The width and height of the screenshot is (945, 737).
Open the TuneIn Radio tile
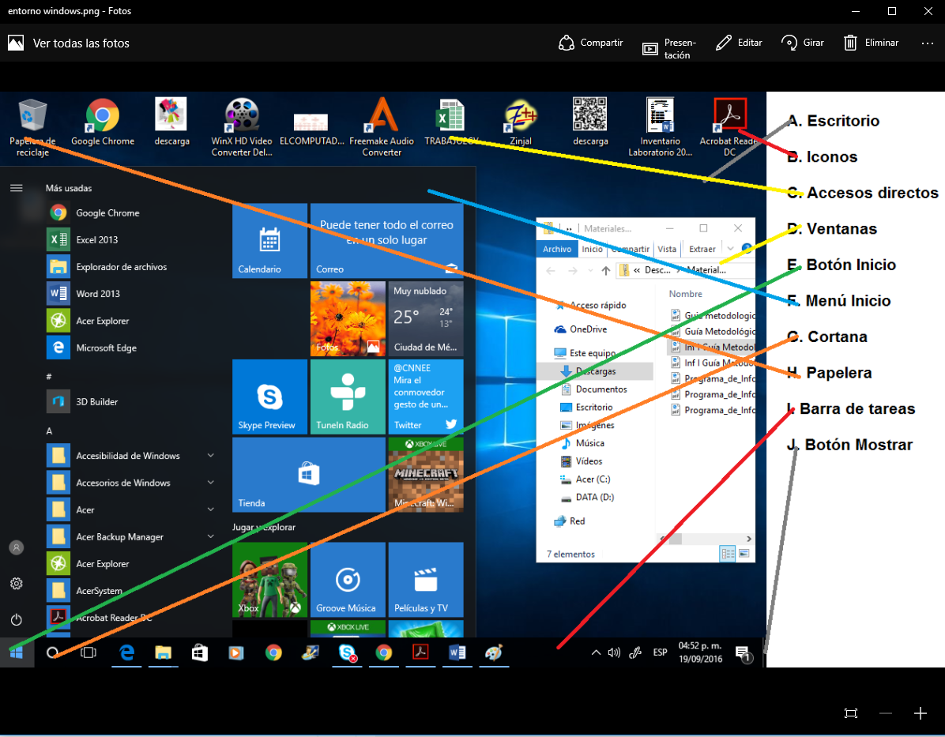[348, 397]
